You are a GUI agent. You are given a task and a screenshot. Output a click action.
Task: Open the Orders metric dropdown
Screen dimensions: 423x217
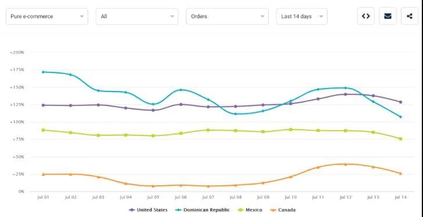tap(227, 16)
